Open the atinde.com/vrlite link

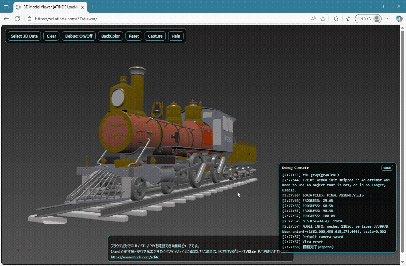135,257
